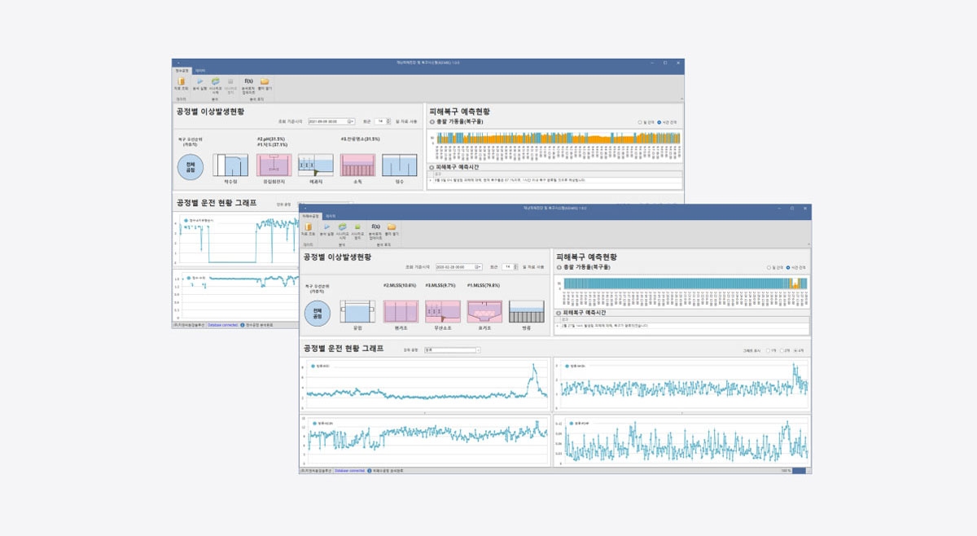Viewport: 977px width, 536px height.
Task: Run analysis with 분석 실행 play icon
Action: [326, 228]
